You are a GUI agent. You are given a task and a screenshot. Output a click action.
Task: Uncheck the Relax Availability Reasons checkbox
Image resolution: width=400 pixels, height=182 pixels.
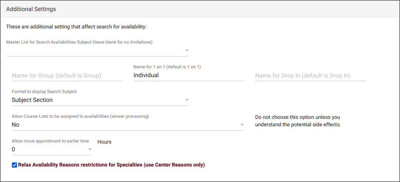tap(14, 165)
